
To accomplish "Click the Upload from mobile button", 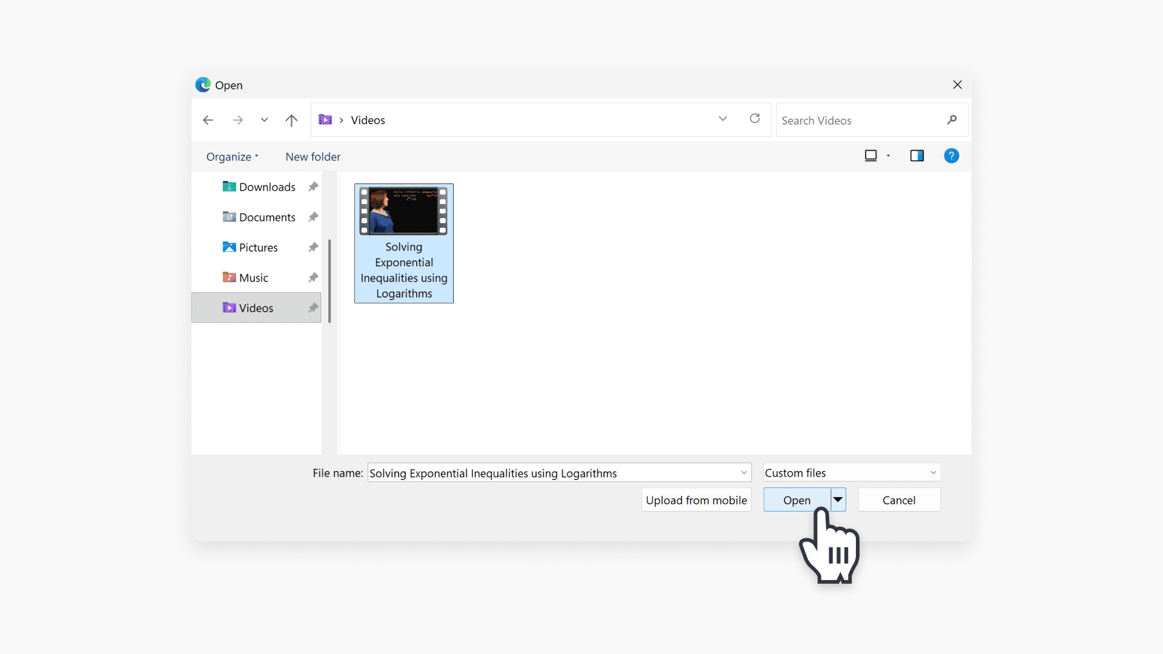I will (696, 500).
